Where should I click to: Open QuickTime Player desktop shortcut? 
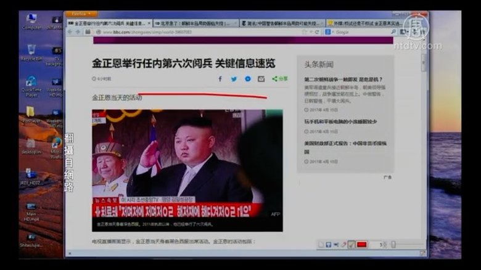(31, 86)
